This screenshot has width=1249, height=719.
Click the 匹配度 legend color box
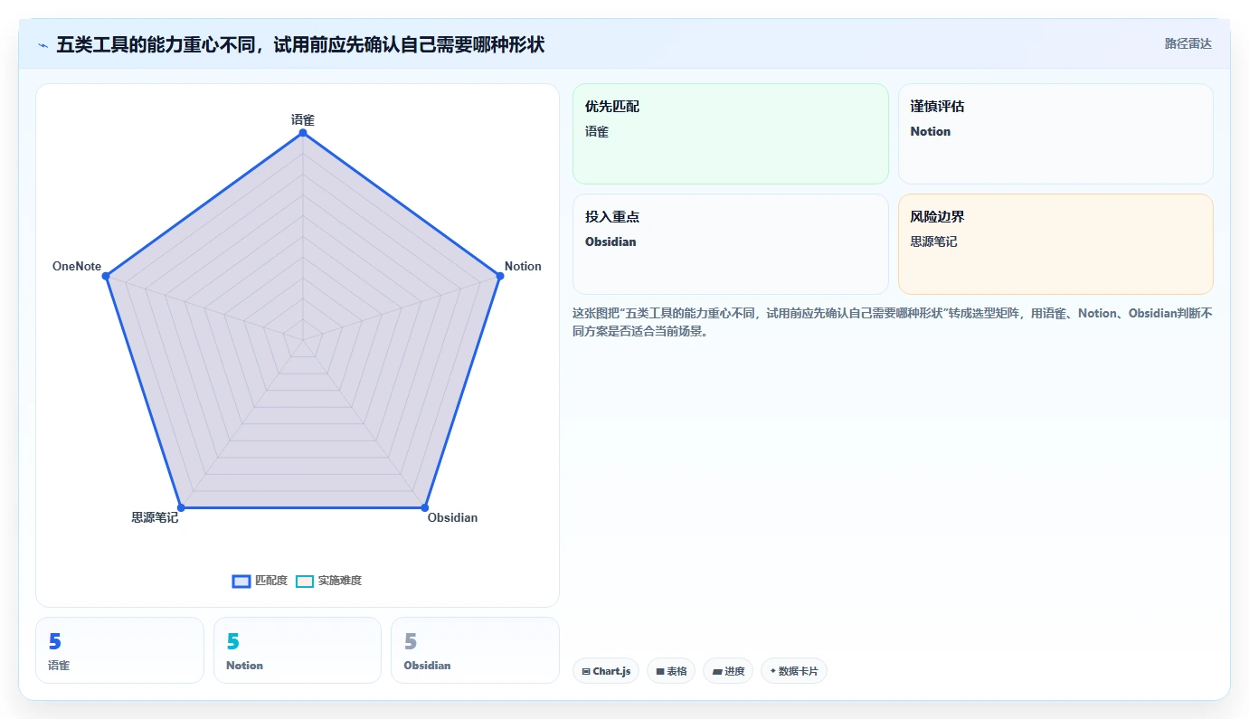(x=241, y=581)
